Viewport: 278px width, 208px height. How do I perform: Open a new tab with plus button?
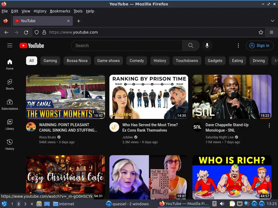point(78,21)
